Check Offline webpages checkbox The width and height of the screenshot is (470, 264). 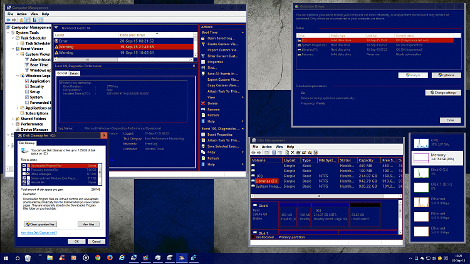pyautogui.click(x=24, y=174)
